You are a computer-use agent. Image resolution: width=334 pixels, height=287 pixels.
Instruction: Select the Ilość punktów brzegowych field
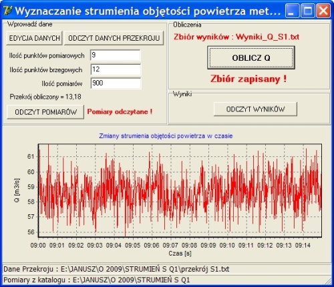[x=116, y=69]
